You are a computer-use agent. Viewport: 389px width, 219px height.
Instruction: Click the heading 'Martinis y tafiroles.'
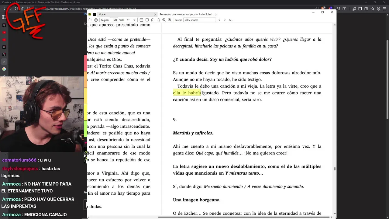tap(193, 133)
